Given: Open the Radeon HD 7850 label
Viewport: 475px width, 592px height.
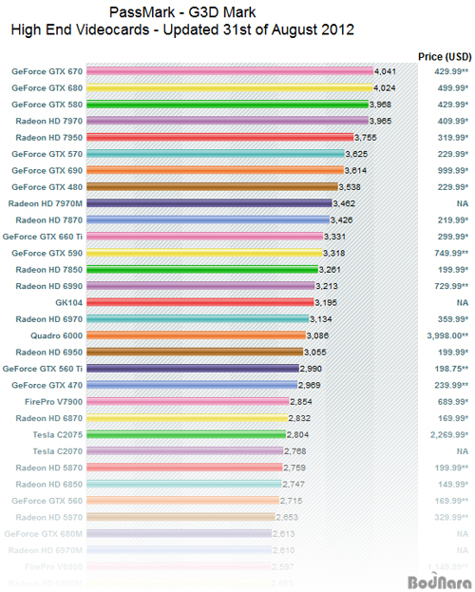Looking at the screenshot, I should coord(48,270).
